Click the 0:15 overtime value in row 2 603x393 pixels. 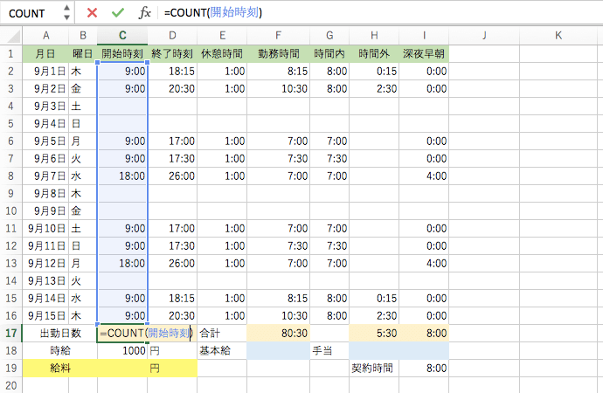374,71
